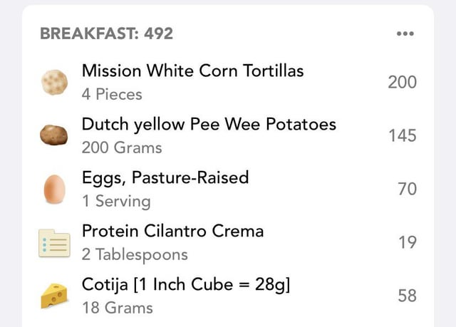Tap the potato food icon
The width and height of the screenshot is (456, 327).
click(54, 135)
